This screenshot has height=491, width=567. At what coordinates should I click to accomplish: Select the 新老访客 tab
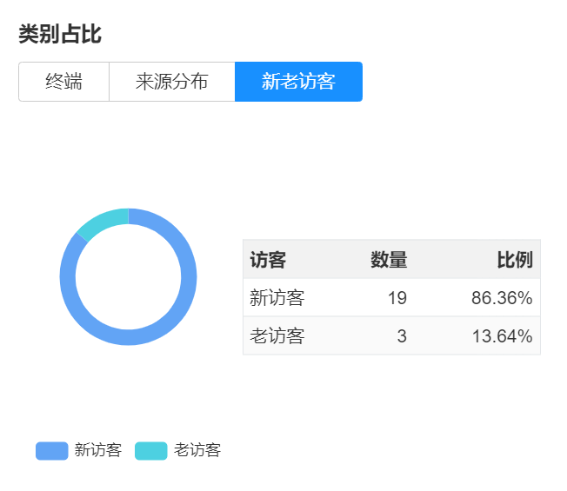coord(298,82)
